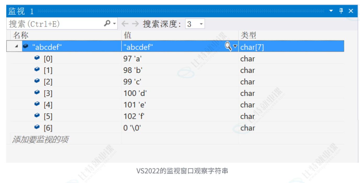Open the window position dropdown in title bar
This screenshot has height=183, width=360.
click(331, 11)
